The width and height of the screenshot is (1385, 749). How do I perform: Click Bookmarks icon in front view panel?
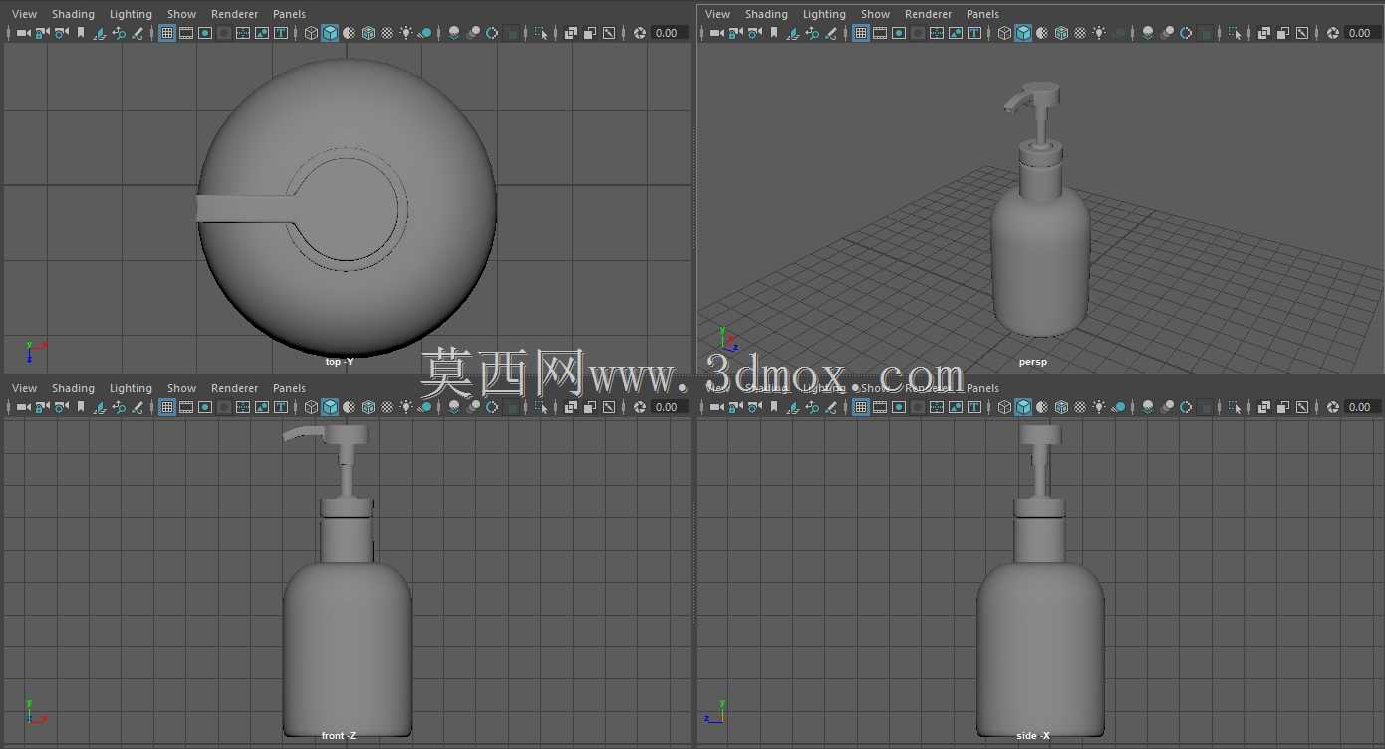pyautogui.click(x=81, y=407)
